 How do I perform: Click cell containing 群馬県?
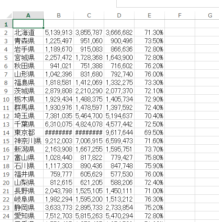[28, 108]
